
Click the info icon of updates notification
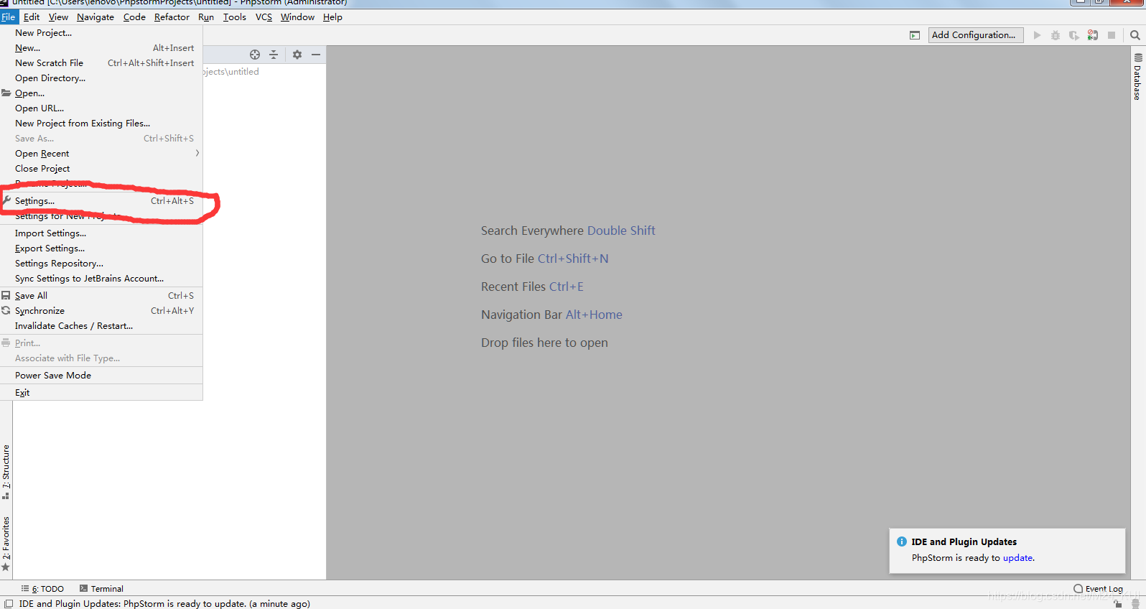tap(902, 541)
